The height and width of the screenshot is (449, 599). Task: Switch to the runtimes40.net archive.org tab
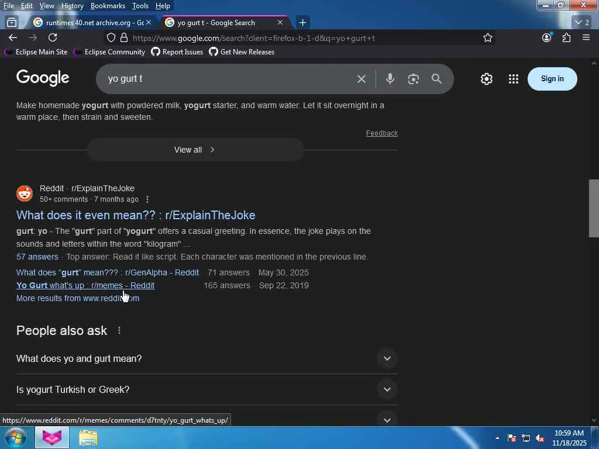click(92, 23)
